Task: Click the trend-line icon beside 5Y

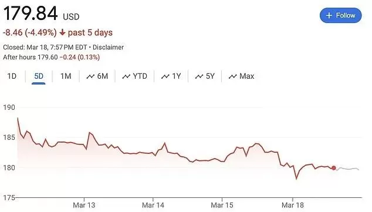Action: 199,76
